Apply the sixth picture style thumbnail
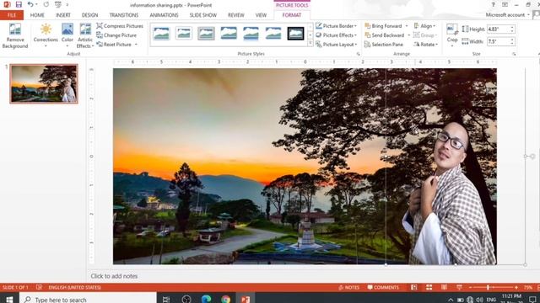Screen dimensions: 540x303 click(x=273, y=34)
